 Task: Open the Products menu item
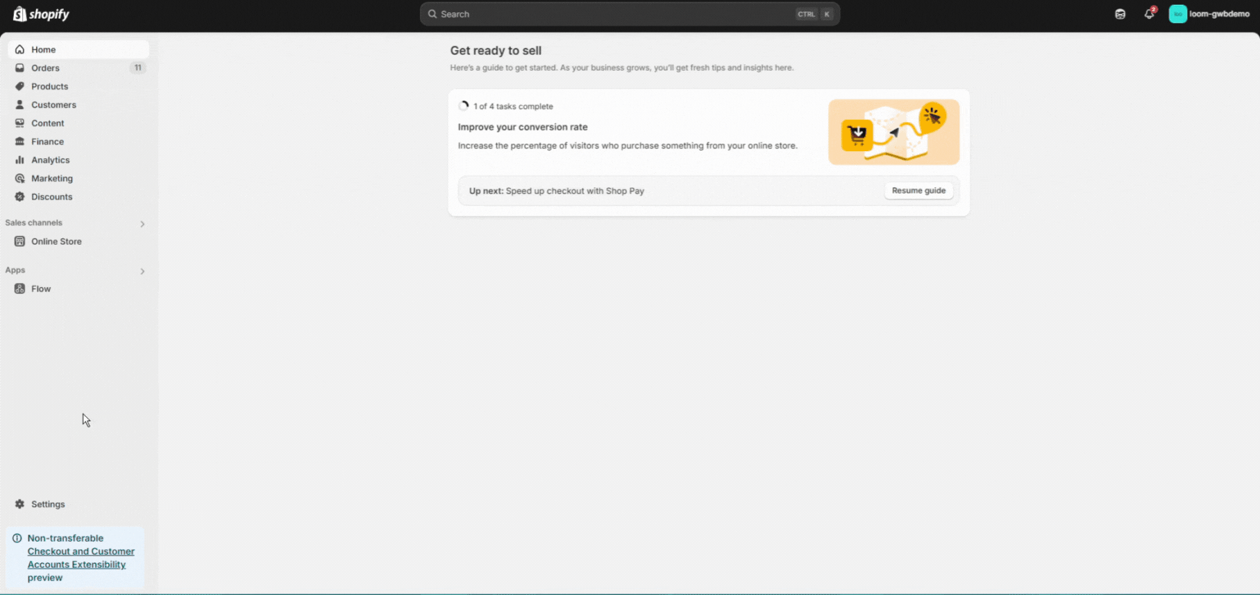coord(78,86)
